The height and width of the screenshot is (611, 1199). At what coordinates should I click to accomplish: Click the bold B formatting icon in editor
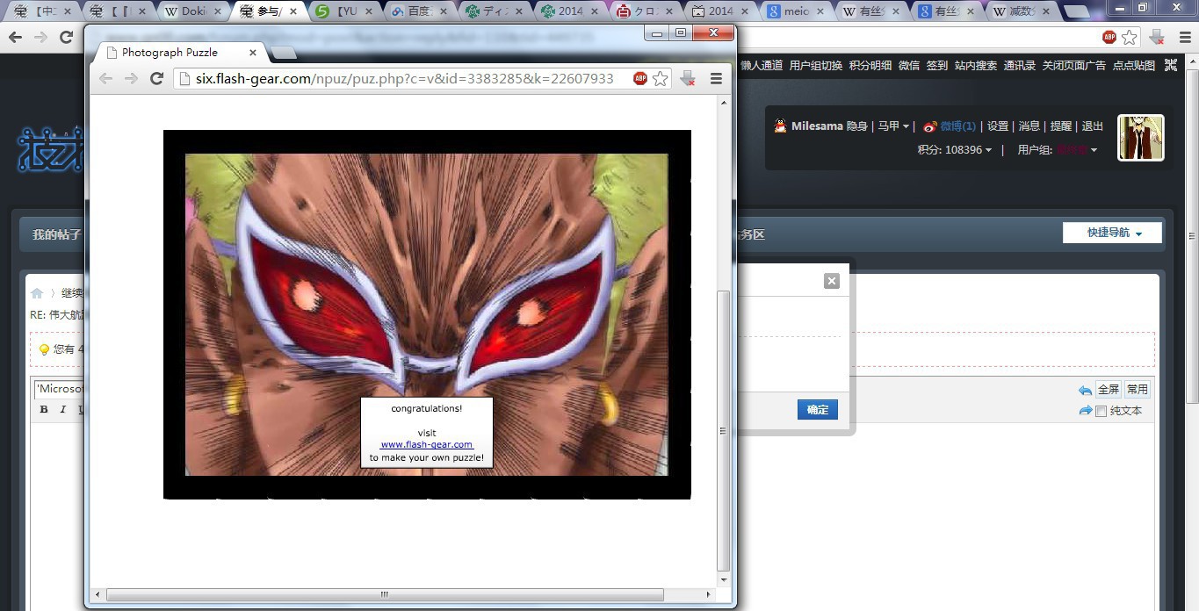click(44, 410)
